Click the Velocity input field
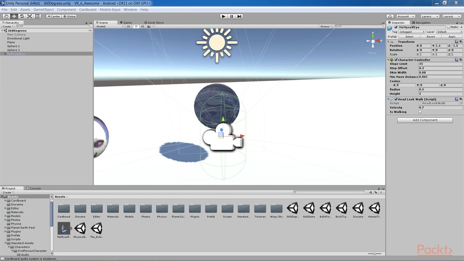The height and width of the screenshot is (261, 464). tap(440, 108)
